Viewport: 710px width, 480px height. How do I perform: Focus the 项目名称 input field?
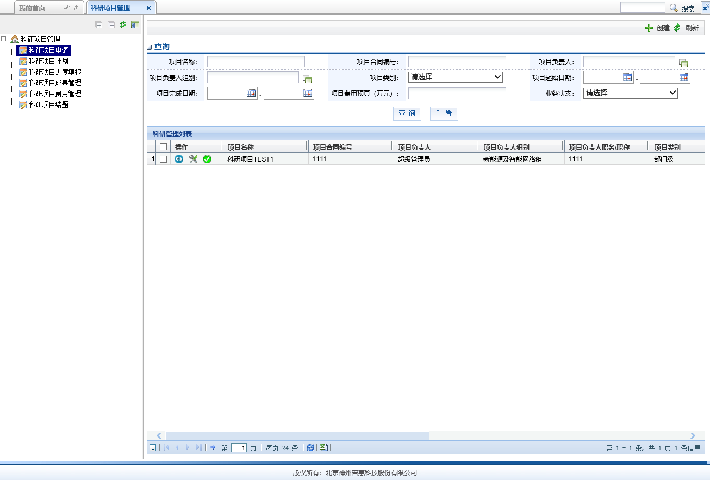coord(256,61)
